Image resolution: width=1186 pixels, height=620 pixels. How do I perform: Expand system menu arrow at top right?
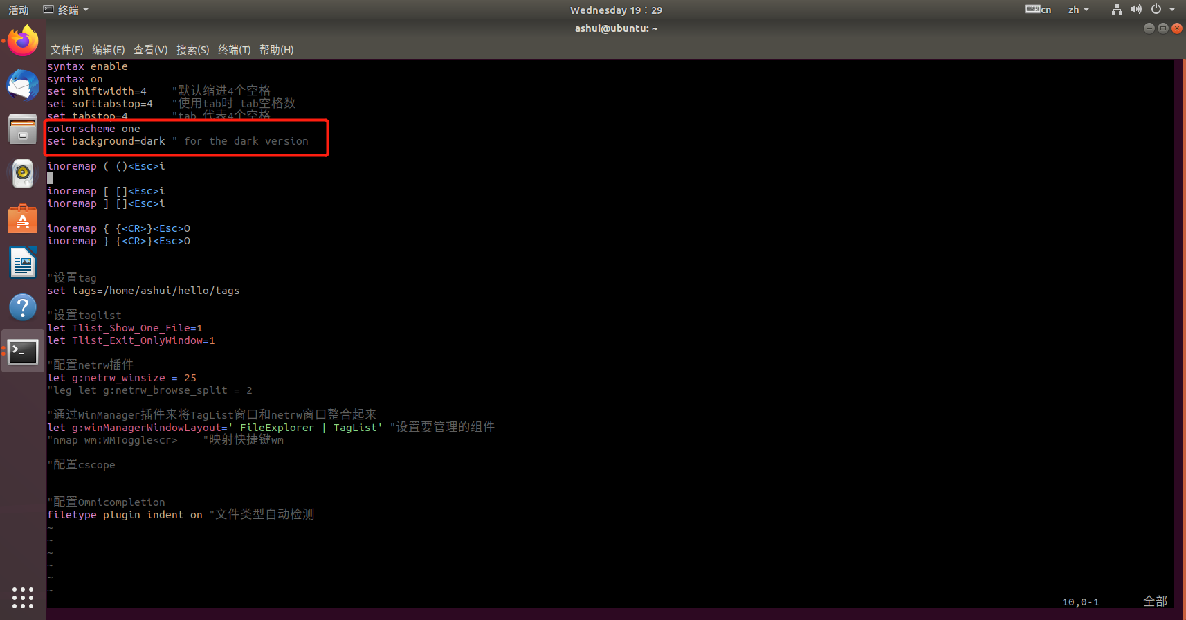(x=1172, y=10)
